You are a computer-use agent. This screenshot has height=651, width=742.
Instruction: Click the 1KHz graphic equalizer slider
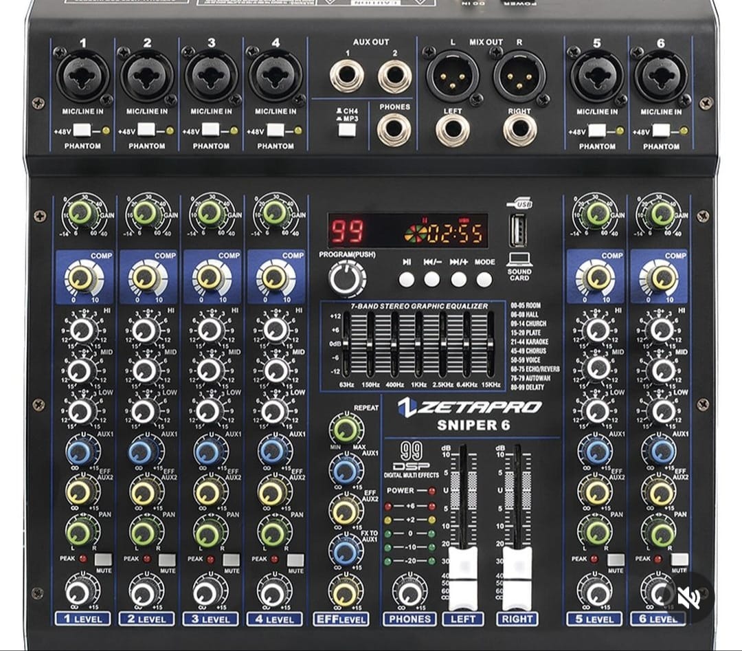click(418, 344)
